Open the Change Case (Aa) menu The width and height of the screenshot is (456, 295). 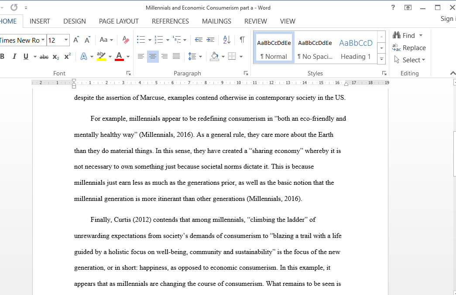(106, 40)
